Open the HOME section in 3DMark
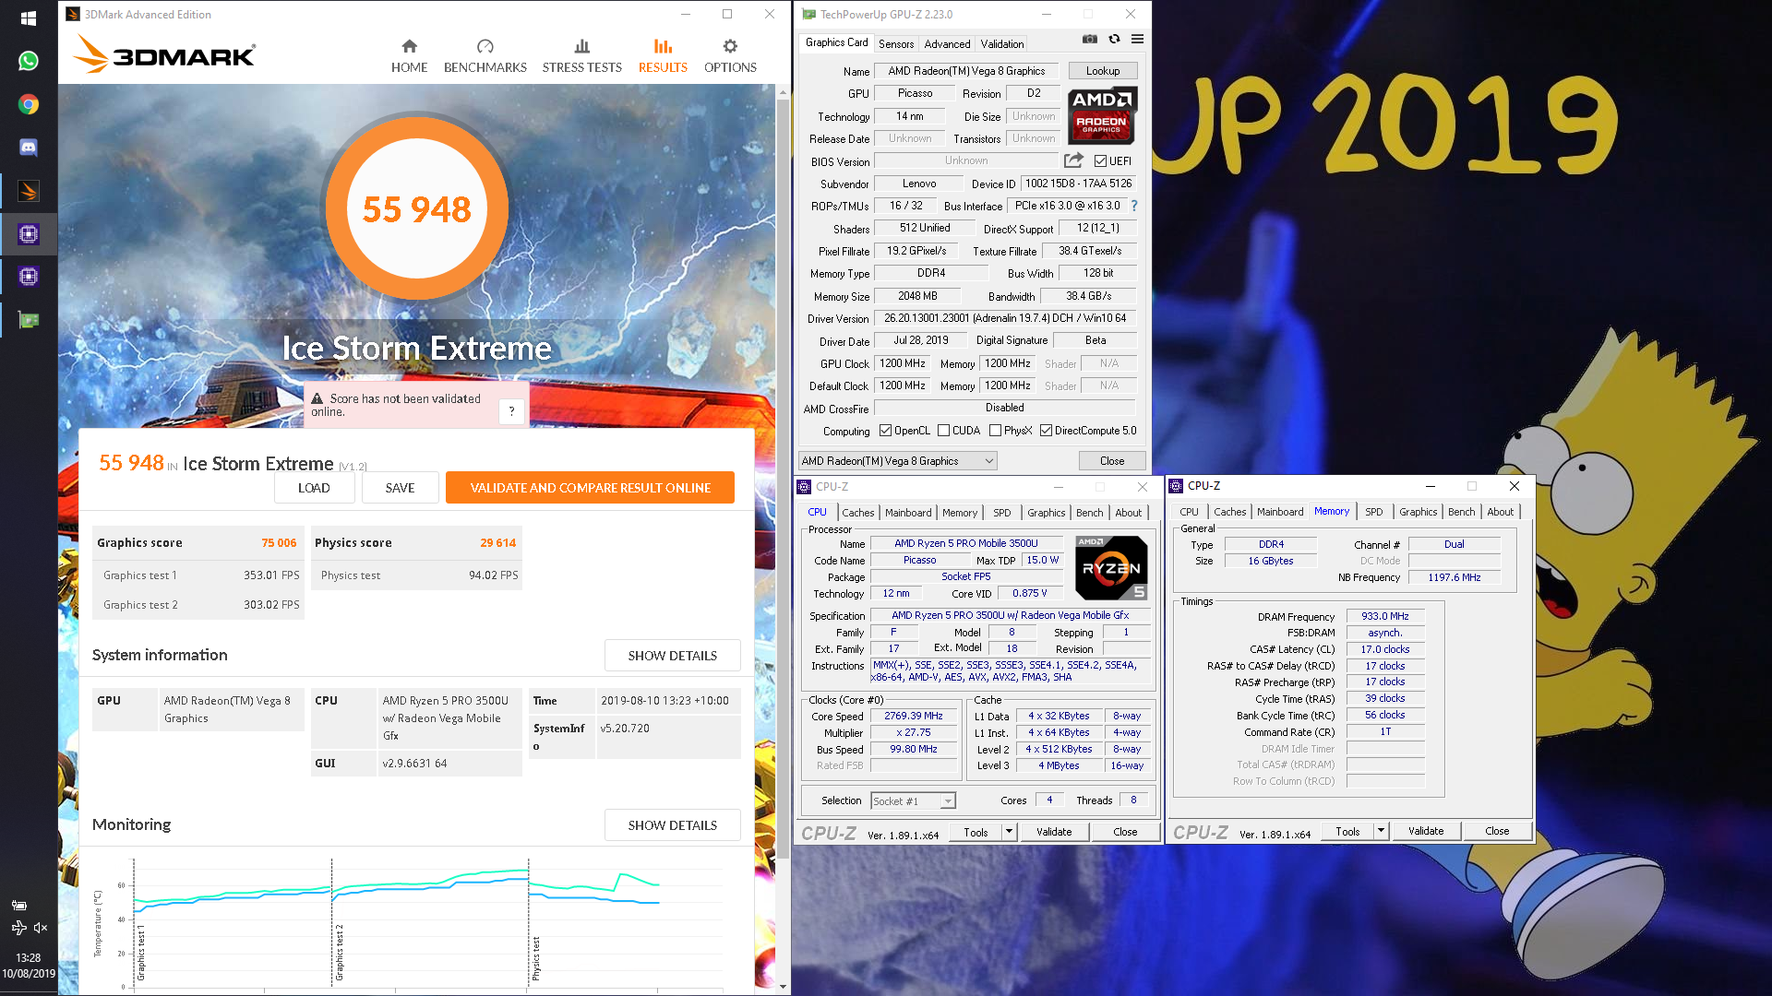This screenshot has width=1772, height=996. pyautogui.click(x=409, y=56)
